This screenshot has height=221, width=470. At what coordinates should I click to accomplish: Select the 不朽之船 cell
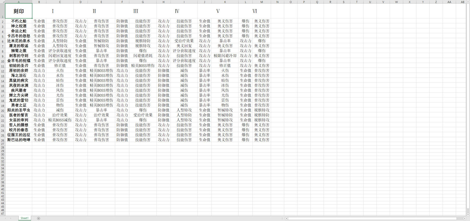19,21
